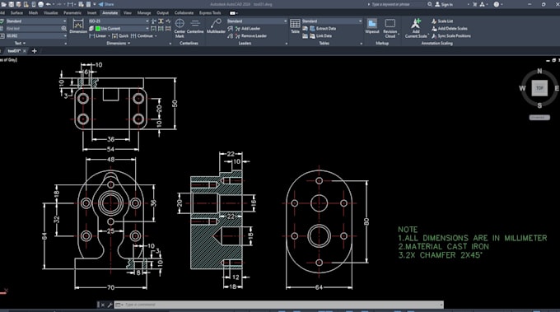Click the Help question mark icon

[x=497, y=4]
